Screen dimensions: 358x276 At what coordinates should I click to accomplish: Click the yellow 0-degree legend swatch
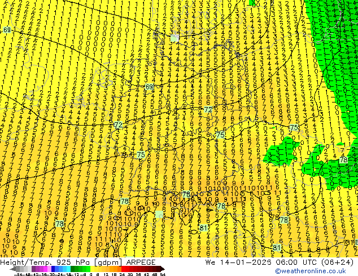[92, 269]
